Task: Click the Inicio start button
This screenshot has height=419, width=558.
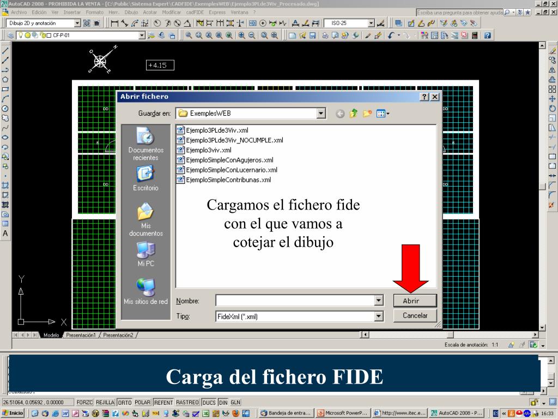Action: point(13,413)
